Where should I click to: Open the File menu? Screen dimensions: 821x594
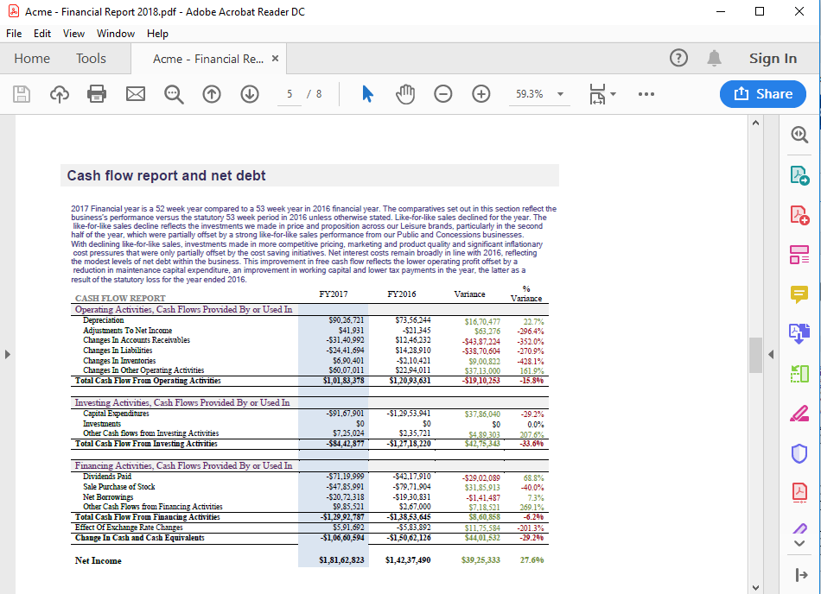14,34
